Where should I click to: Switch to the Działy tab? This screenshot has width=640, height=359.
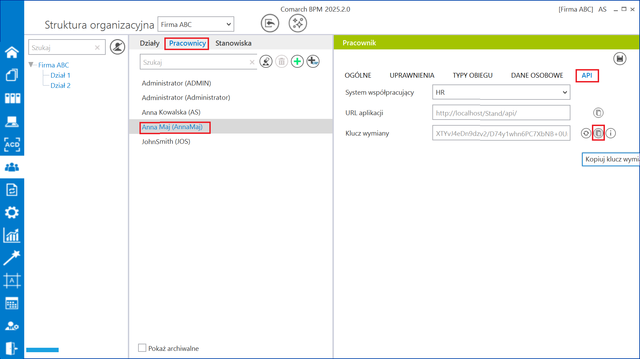pos(150,43)
